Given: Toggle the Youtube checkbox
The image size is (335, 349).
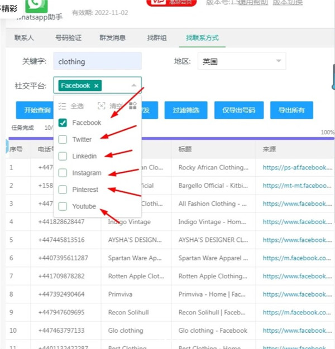Looking at the screenshot, I should point(63,206).
